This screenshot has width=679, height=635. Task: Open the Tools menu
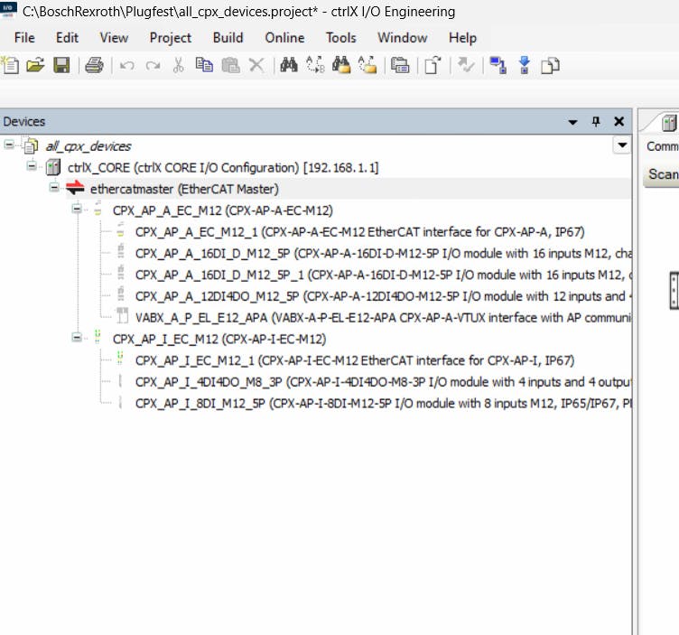(x=340, y=38)
